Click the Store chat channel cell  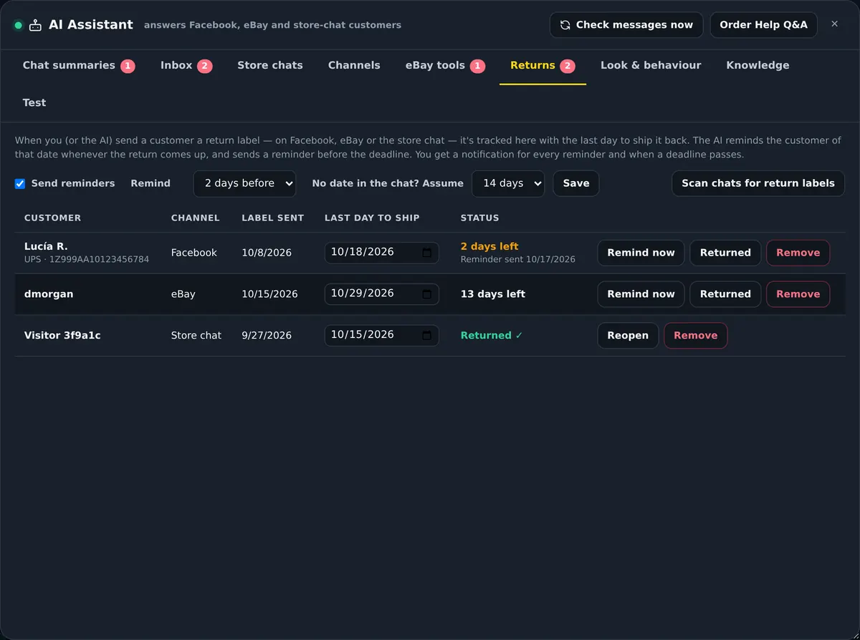coord(196,336)
